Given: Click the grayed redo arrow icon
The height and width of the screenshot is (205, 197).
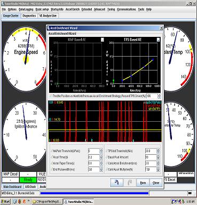Looking at the screenshot, I should point(129,183).
